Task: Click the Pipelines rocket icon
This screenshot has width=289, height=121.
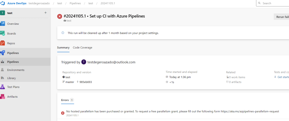Action: 3,53
